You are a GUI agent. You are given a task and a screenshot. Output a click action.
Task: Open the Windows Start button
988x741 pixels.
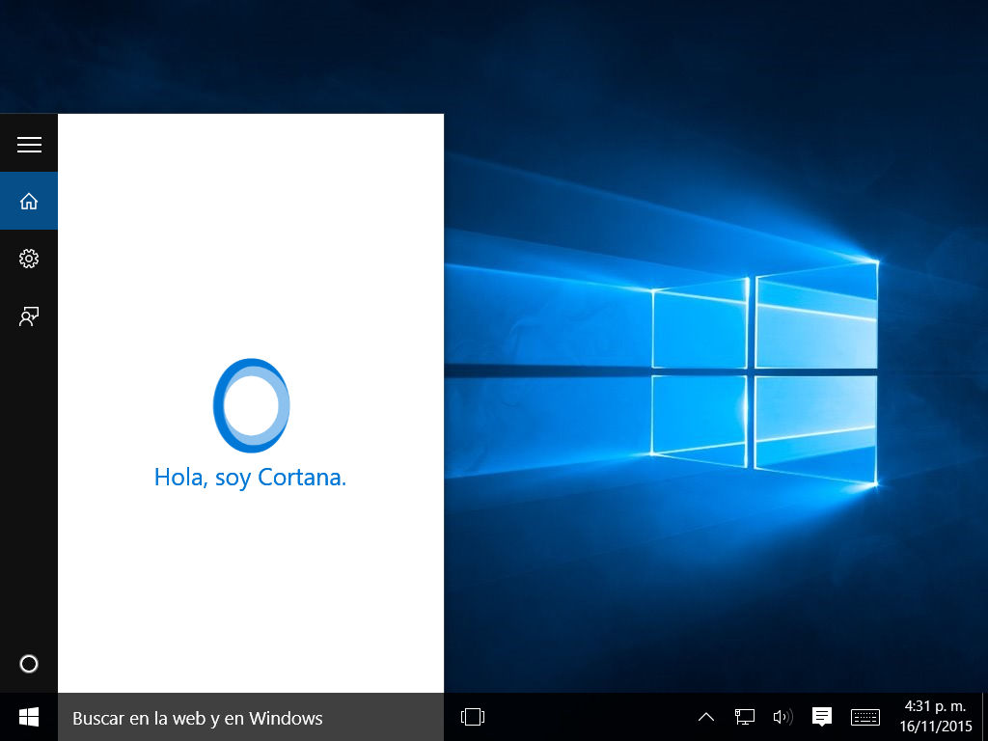tap(29, 717)
